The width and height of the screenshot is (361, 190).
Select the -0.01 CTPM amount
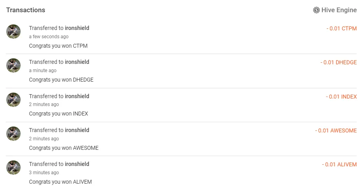[341, 28]
